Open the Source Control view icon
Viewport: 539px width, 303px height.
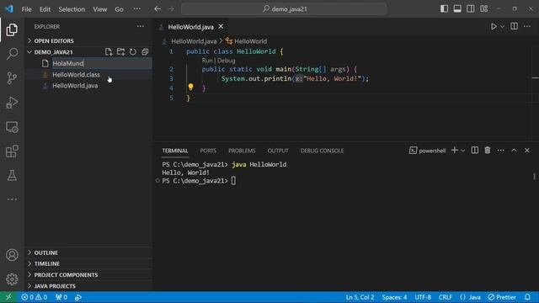pos(12,78)
